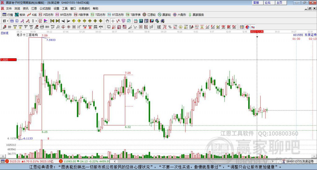317x170 pixels.
Task: Open 赢家服务 with dollar icon
Action: (196, 15)
